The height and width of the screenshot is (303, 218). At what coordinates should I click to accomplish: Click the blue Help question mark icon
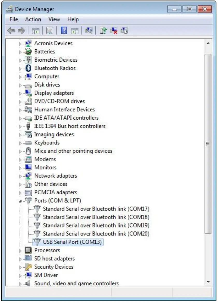coord(64,31)
